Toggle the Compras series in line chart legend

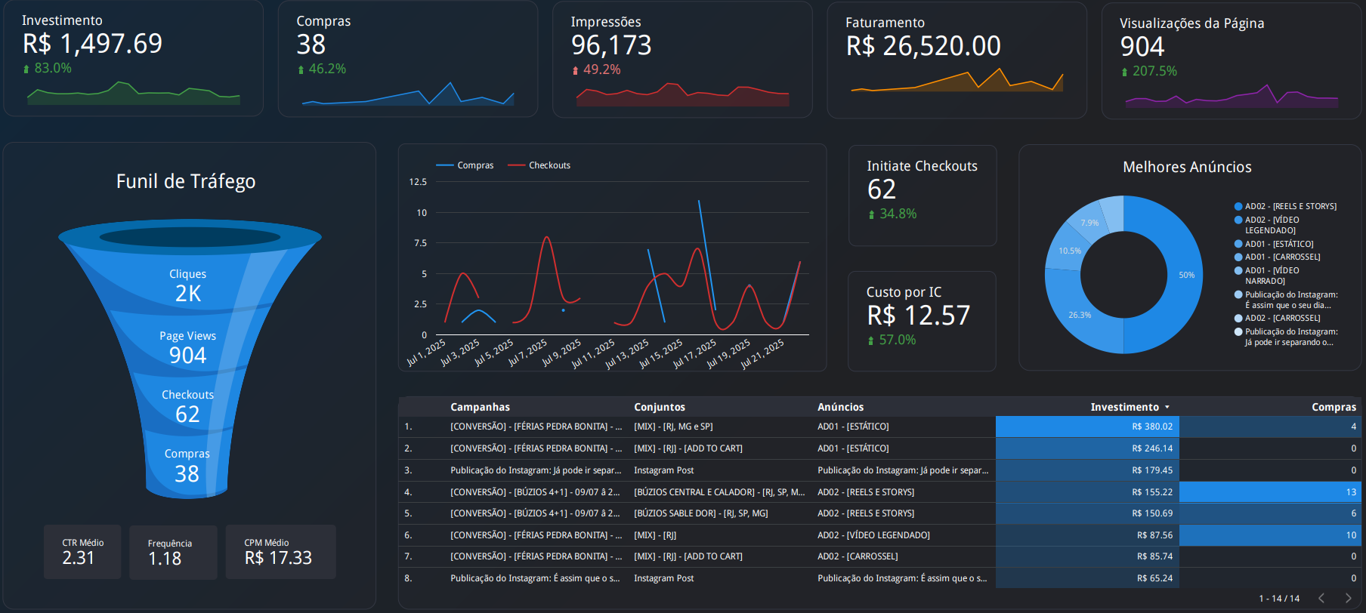[x=465, y=165]
